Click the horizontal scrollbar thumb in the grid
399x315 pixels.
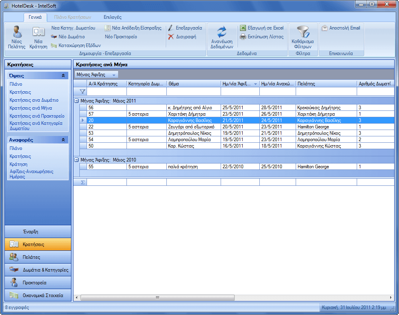point(157,297)
